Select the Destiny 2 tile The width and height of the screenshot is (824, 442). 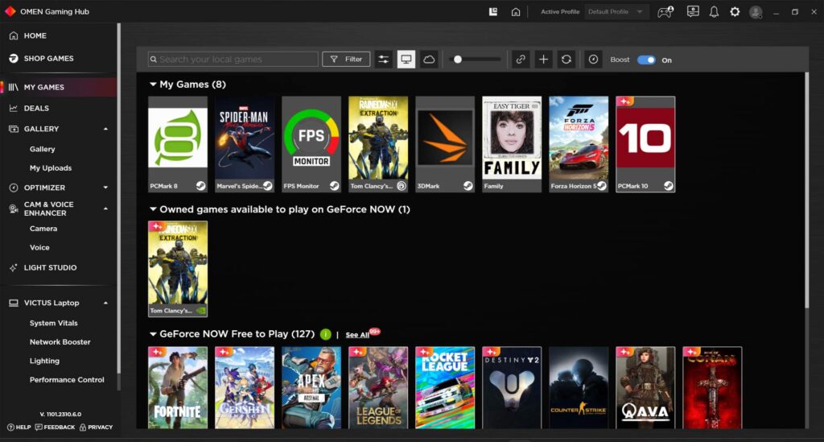tap(512, 388)
